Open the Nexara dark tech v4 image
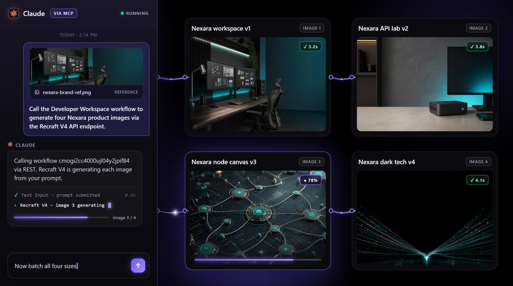The height and width of the screenshot is (286, 513). click(425, 218)
